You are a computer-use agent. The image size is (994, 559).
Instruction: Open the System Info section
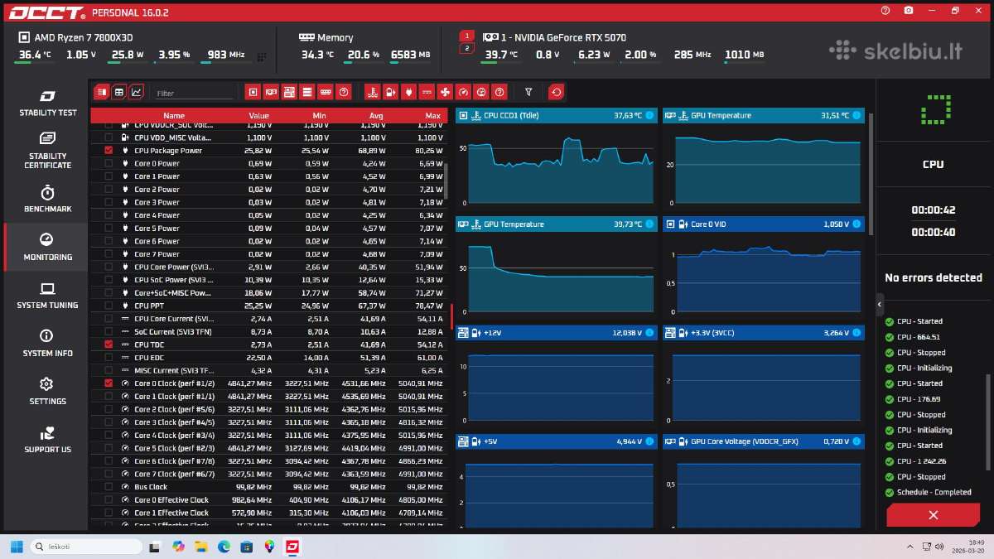(47, 344)
